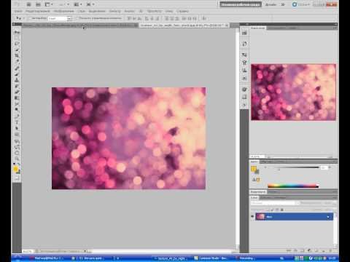Open status bar document info arrow menu

coord(85,251)
